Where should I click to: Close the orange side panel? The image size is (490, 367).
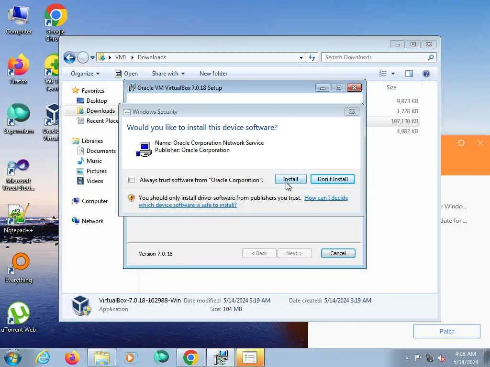click(480, 143)
